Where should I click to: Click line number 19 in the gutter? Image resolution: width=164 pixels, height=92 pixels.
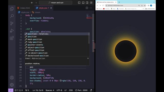[x=20, y=67]
